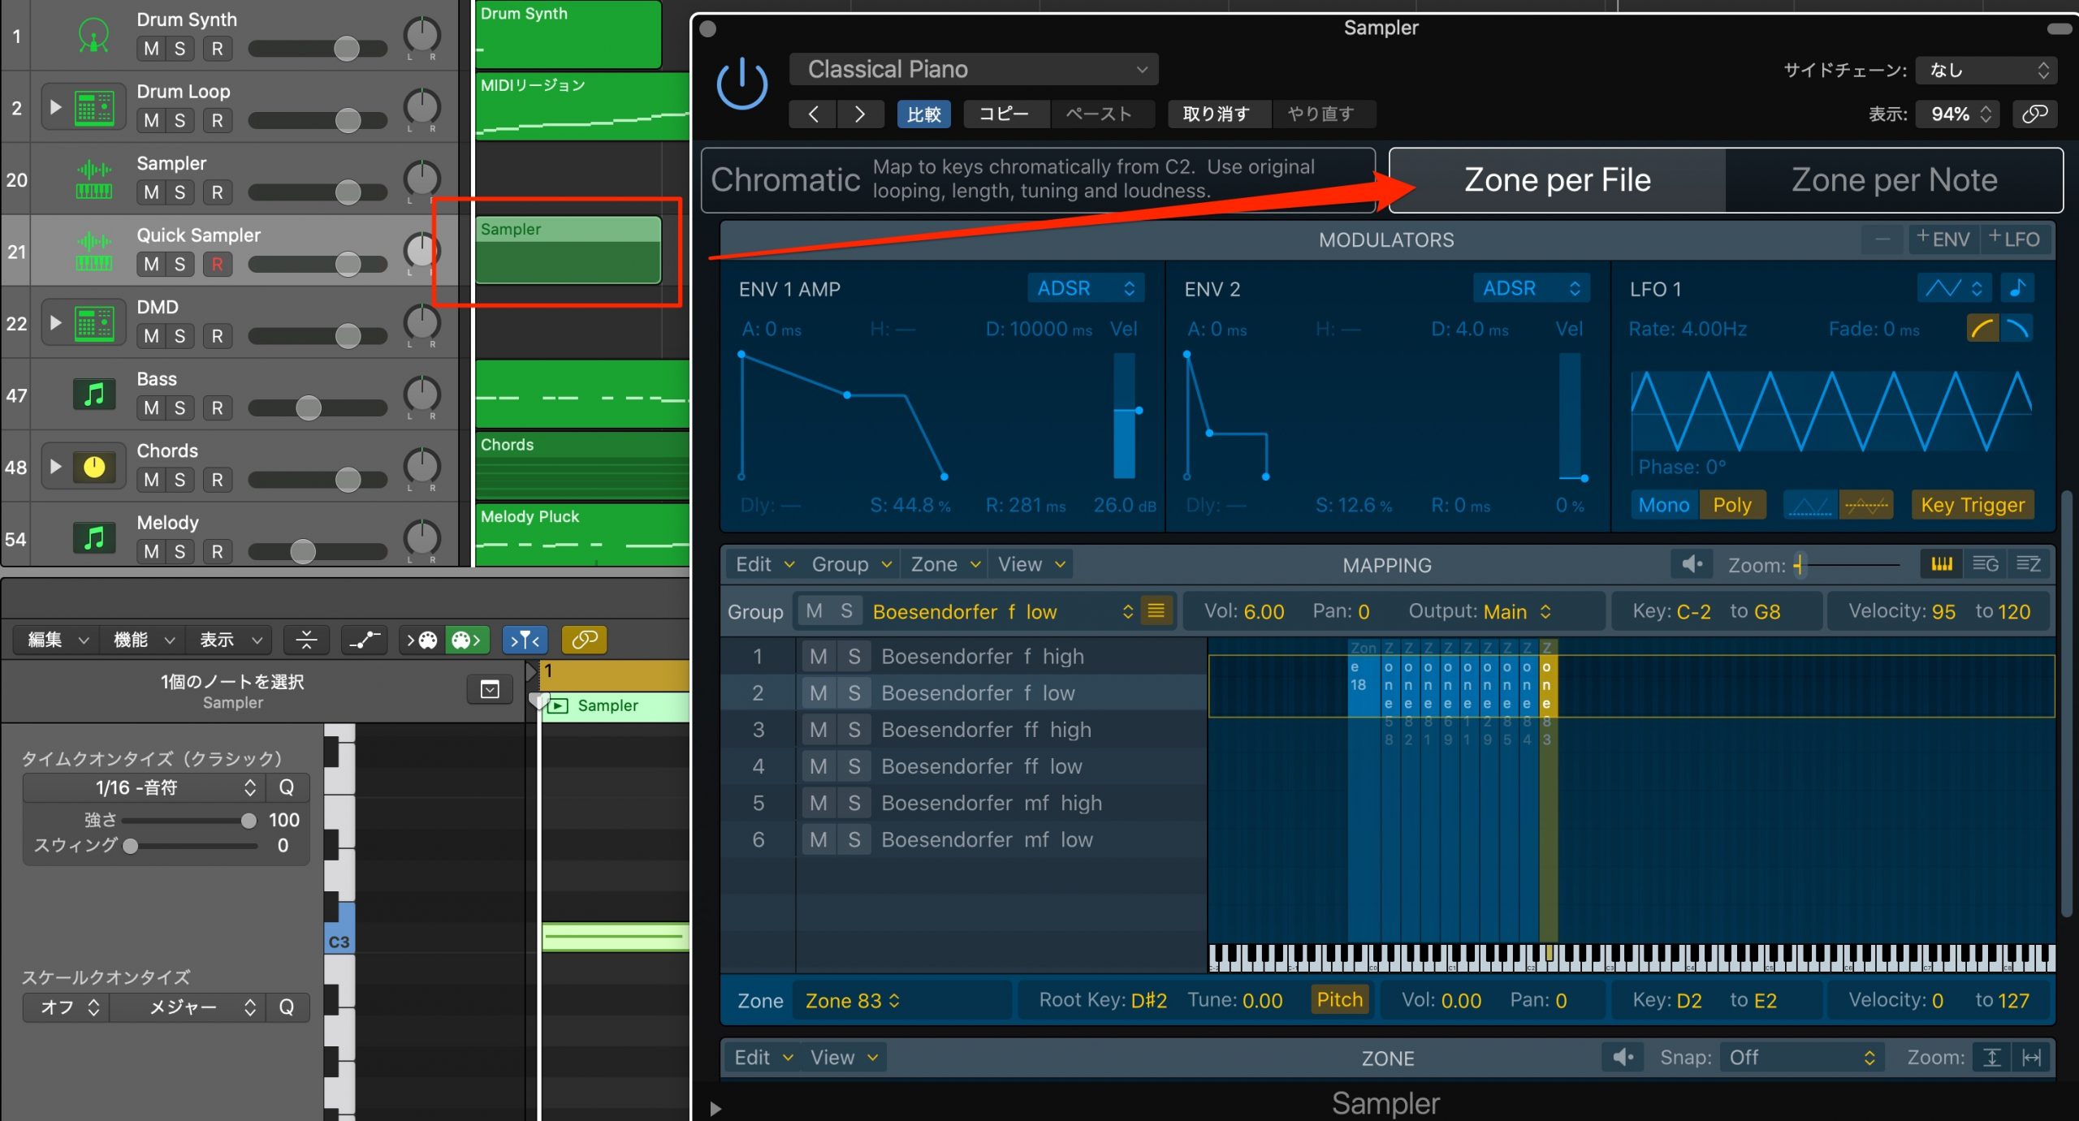Expand the Drum Loop track stack

point(55,107)
